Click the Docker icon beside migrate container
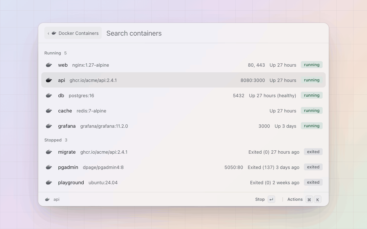 click(49, 152)
